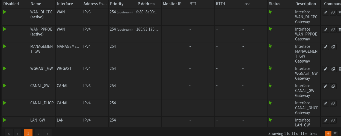Clone the WAN_PPPOE gateway entry
This screenshot has height=136, width=341.
333,30
